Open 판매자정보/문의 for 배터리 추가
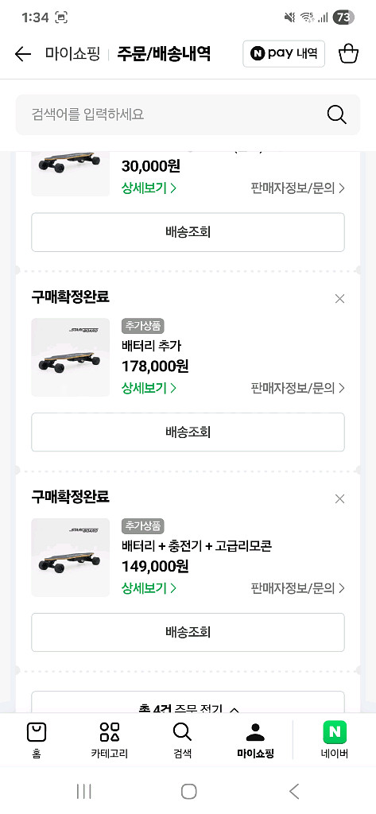 pos(297,388)
